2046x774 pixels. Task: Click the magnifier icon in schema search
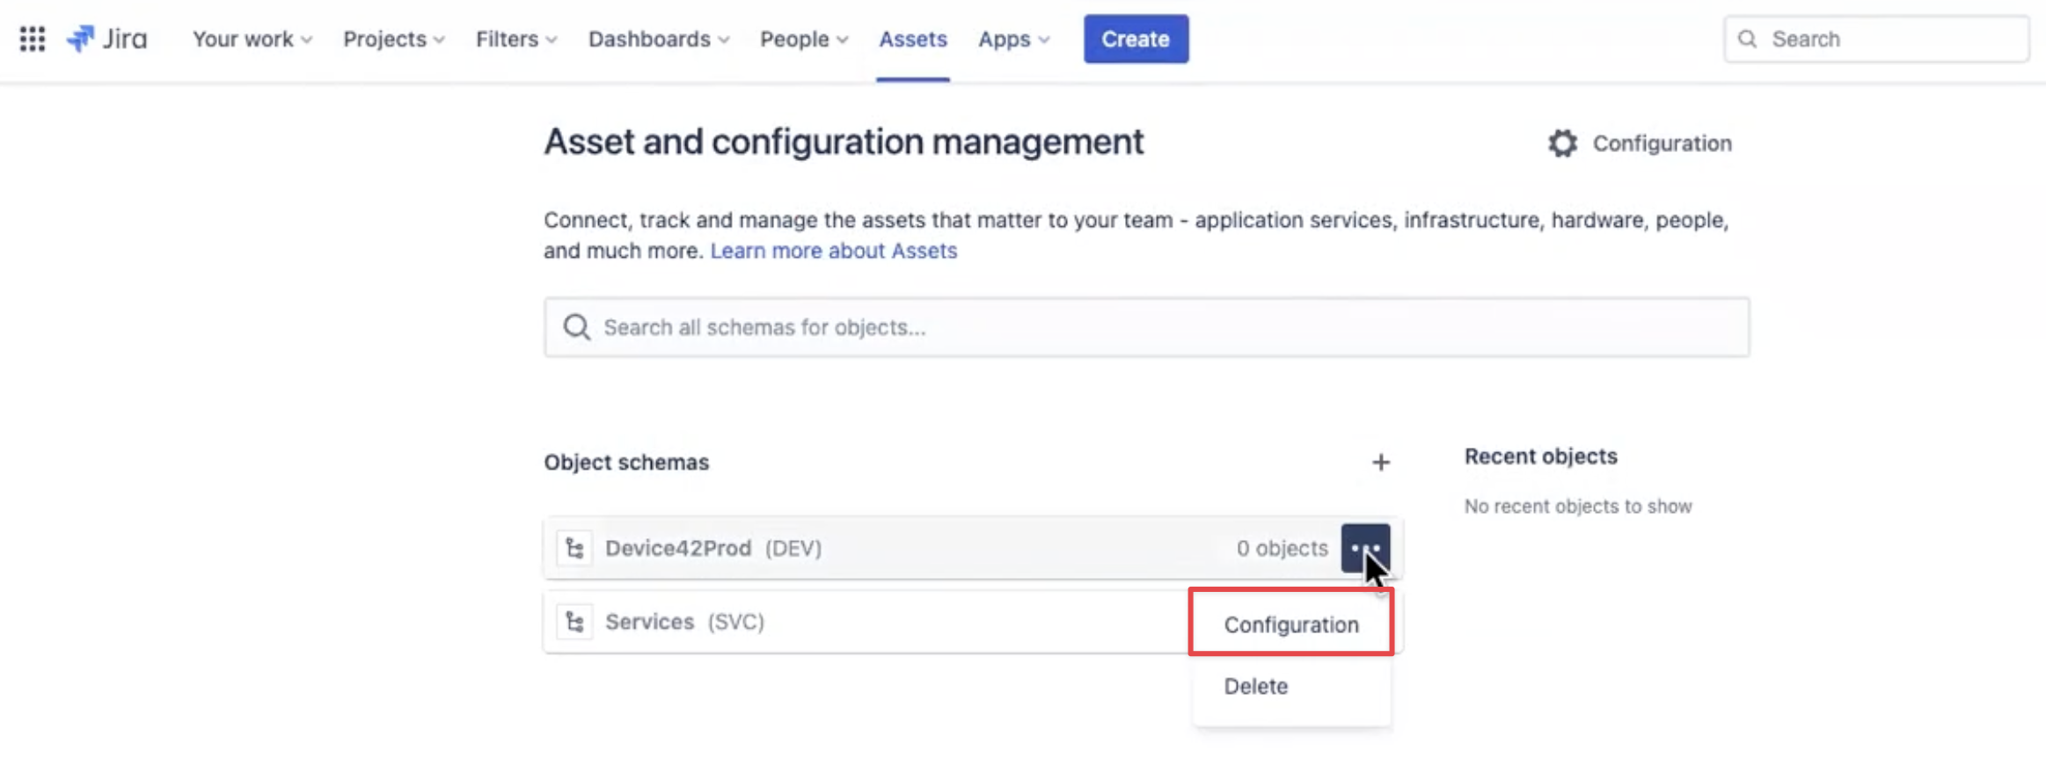pos(577,327)
